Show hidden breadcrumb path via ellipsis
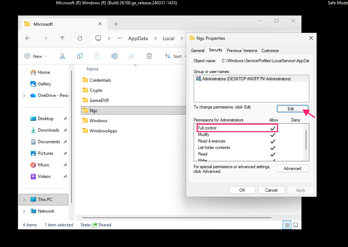Viewport: 348px width, 247px height. 120,38
